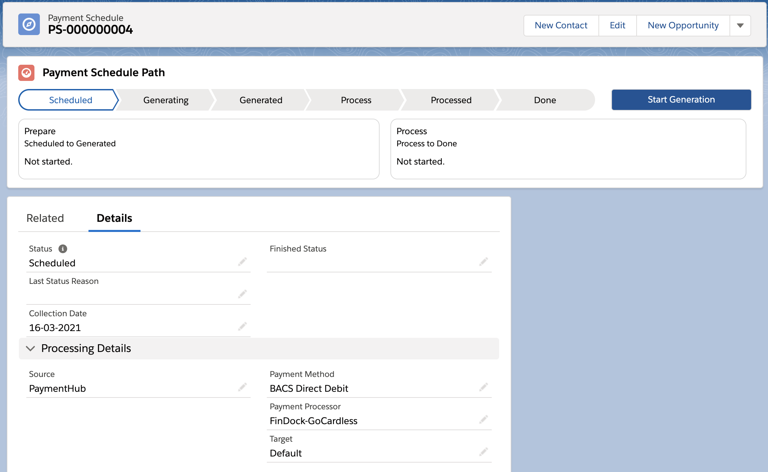Click the Payment Schedule Path panel icon
Image resolution: width=768 pixels, height=472 pixels.
tap(27, 72)
